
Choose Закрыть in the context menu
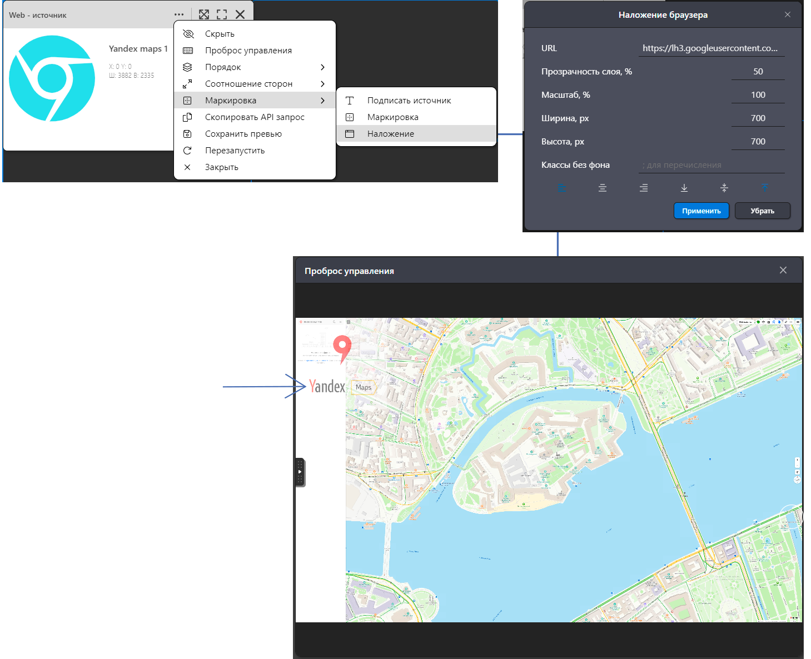(255, 167)
